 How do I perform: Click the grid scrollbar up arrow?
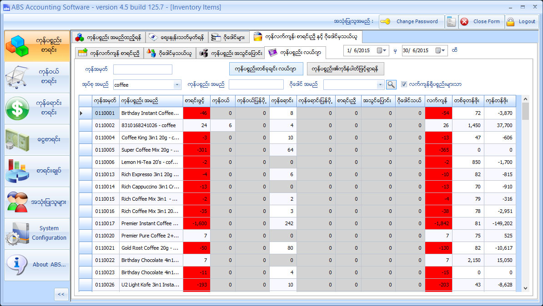(x=525, y=99)
